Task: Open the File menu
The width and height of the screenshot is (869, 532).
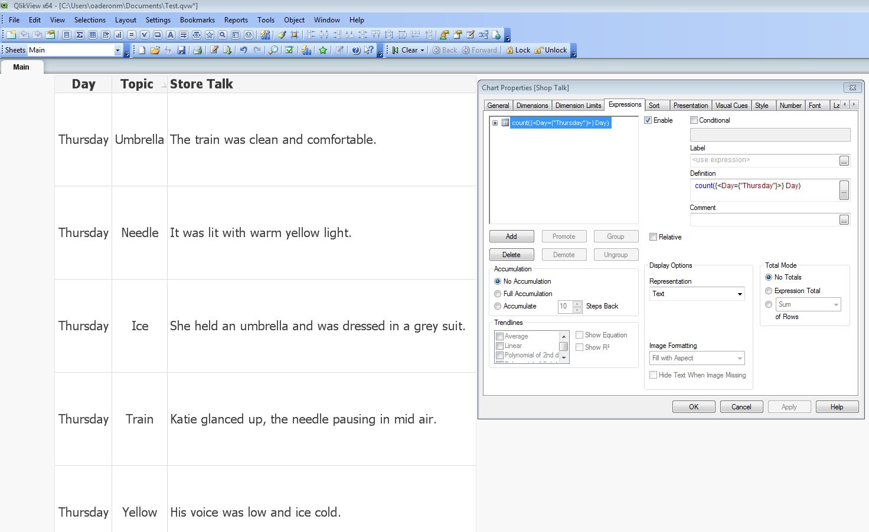Action: [14, 19]
